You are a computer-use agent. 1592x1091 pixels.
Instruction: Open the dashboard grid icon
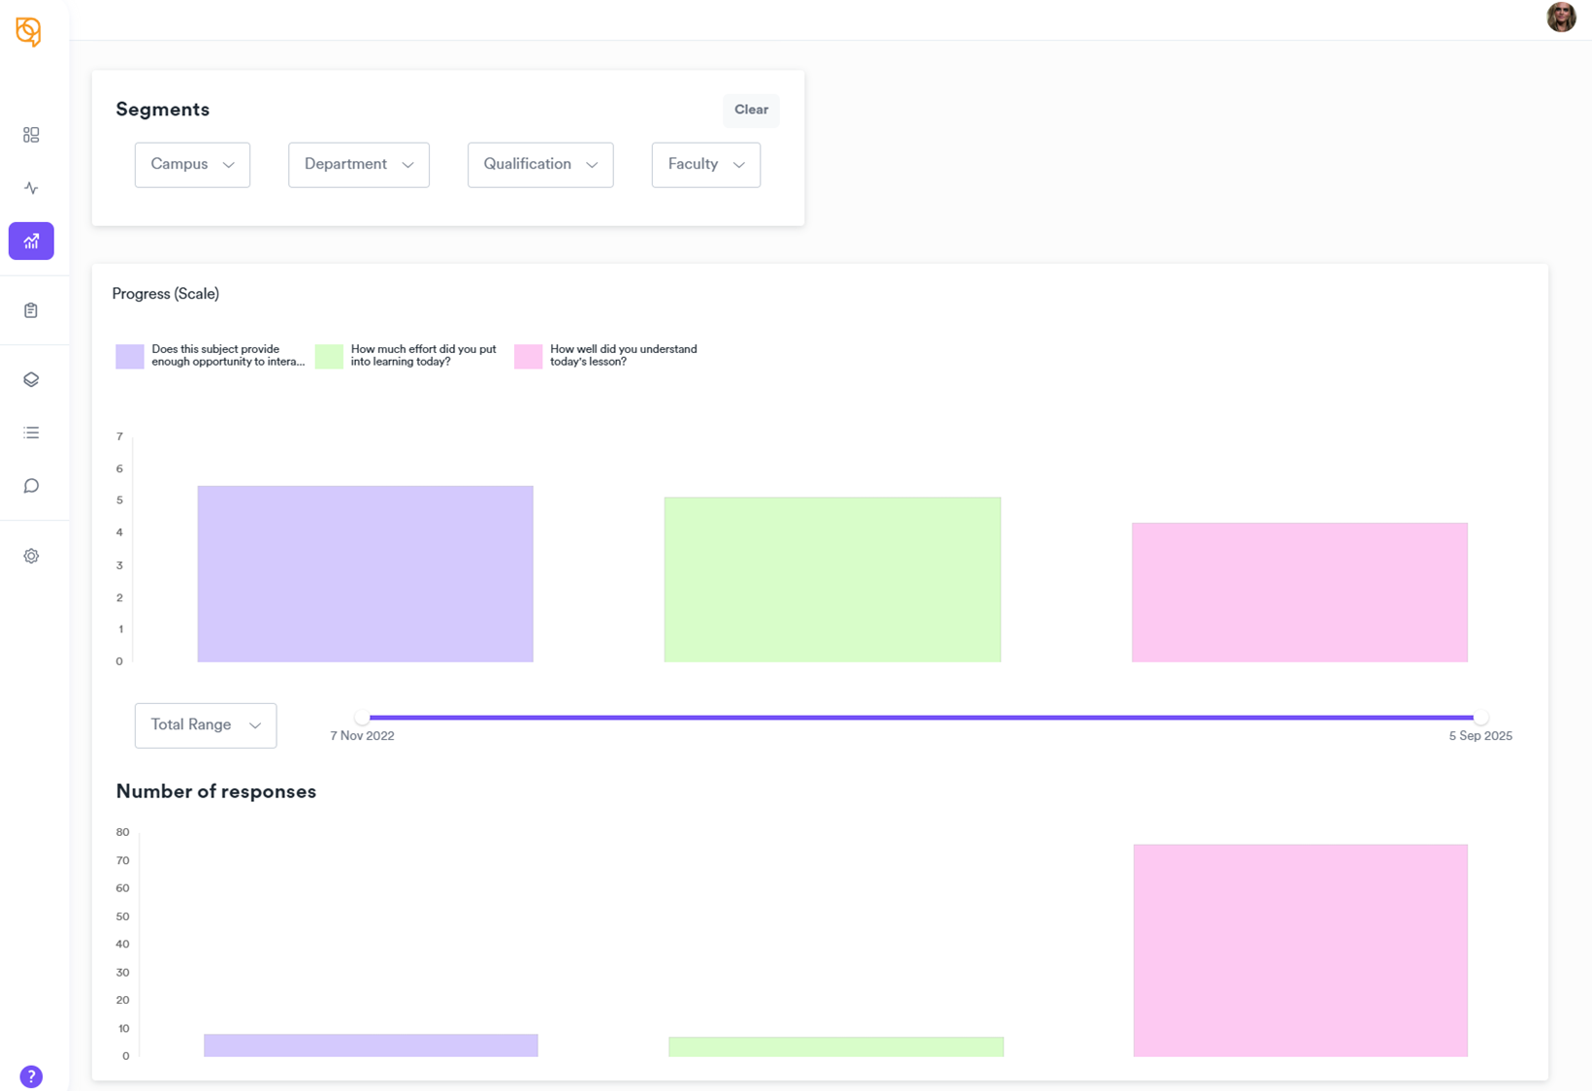(x=31, y=135)
